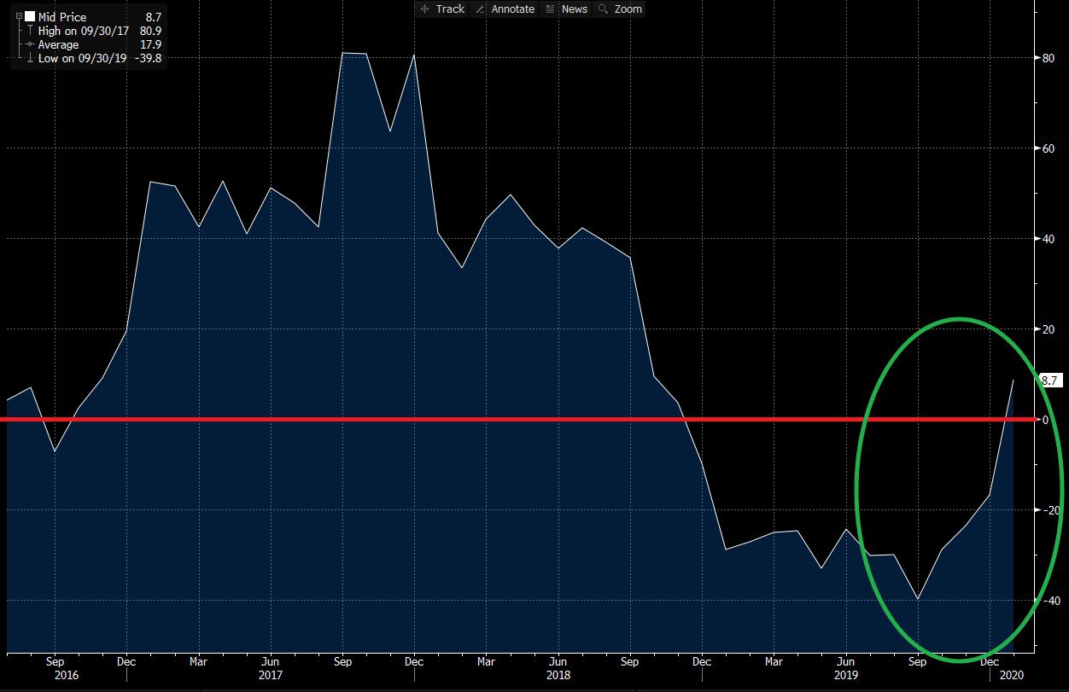Click the 17.9 average value in legend

(151, 44)
